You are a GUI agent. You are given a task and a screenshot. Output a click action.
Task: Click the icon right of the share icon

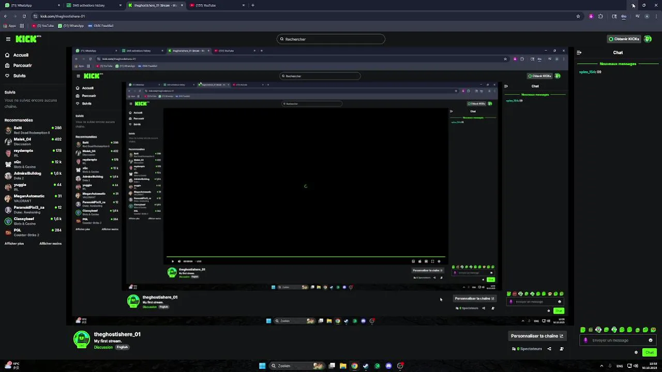tap(562, 349)
